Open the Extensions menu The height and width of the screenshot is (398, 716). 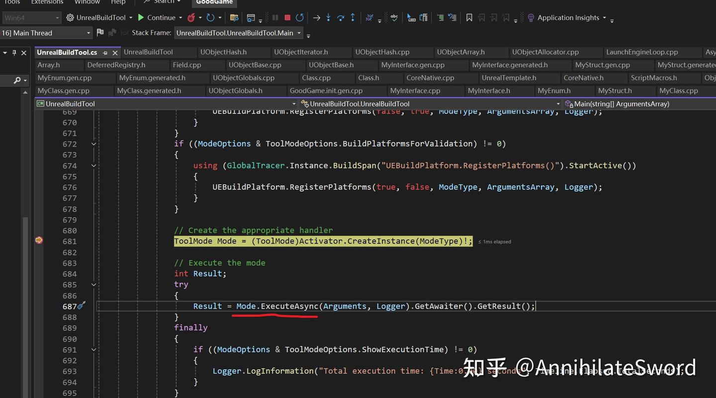(47, 2)
